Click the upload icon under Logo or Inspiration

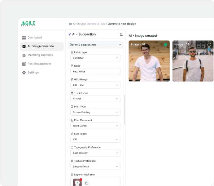coord(87,183)
